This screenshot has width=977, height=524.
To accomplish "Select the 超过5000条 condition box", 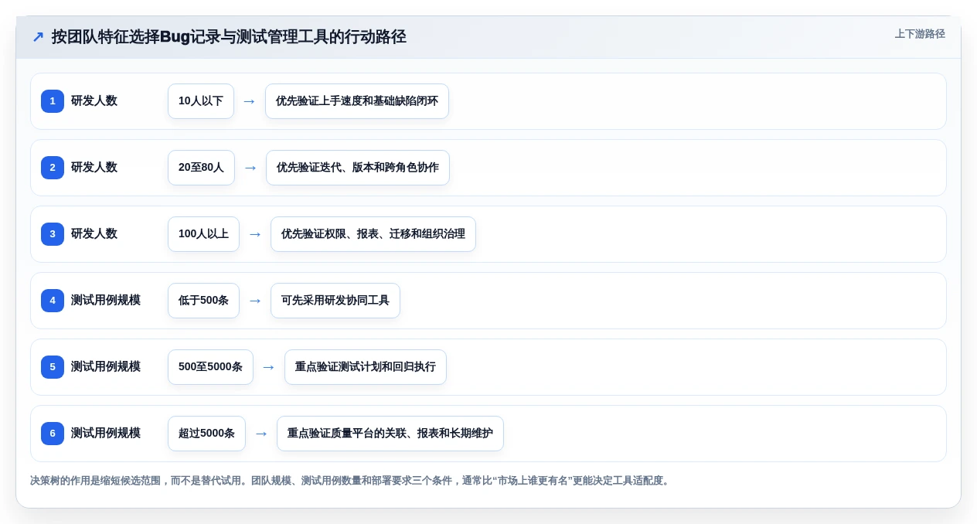I will (206, 434).
